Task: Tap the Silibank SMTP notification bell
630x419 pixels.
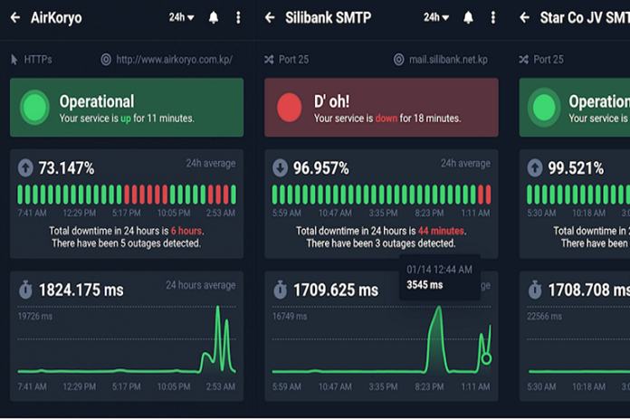Action: (468, 18)
